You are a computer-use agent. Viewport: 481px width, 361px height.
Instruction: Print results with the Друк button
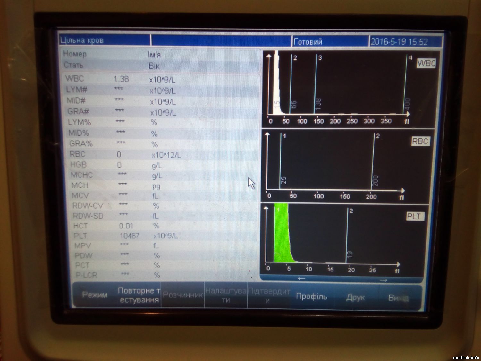(356, 298)
